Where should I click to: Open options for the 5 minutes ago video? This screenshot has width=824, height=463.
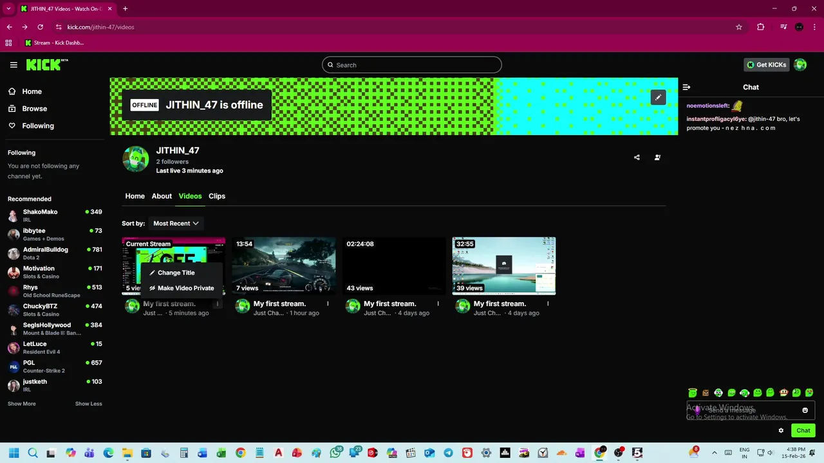(218, 304)
